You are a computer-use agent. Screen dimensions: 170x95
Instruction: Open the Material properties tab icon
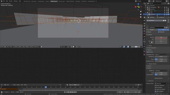(x=144, y=51)
